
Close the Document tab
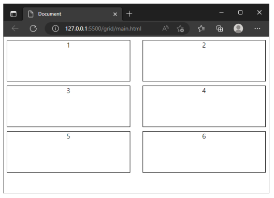[x=115, y=14]
